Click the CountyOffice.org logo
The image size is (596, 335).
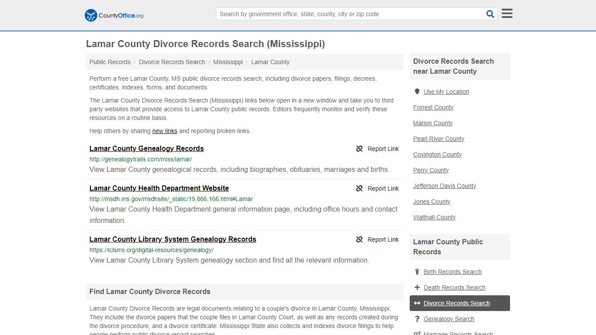[x=113, y=15]
